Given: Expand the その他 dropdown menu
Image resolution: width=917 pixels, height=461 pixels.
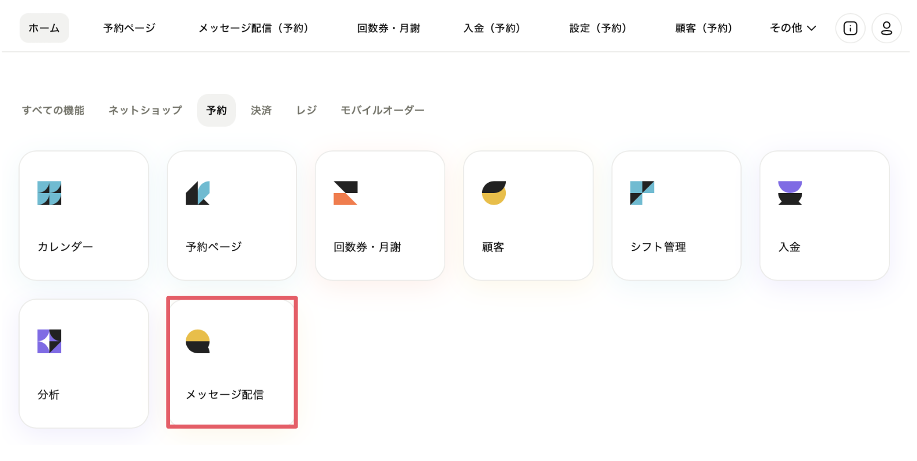Looking at the screenshot, I should 793,28.
